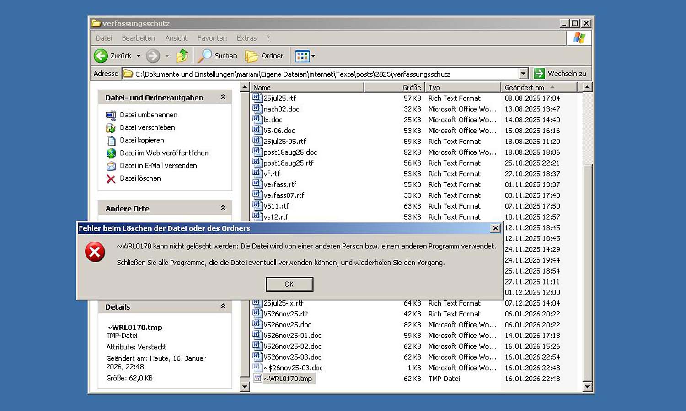This screenshot has height=411, width=686.
Task: Open the Bearbeiten menu
Action: pos(138,38)
